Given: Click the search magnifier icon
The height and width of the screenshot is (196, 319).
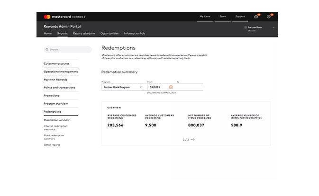Looking at the screenshot, I should point(47,49).
